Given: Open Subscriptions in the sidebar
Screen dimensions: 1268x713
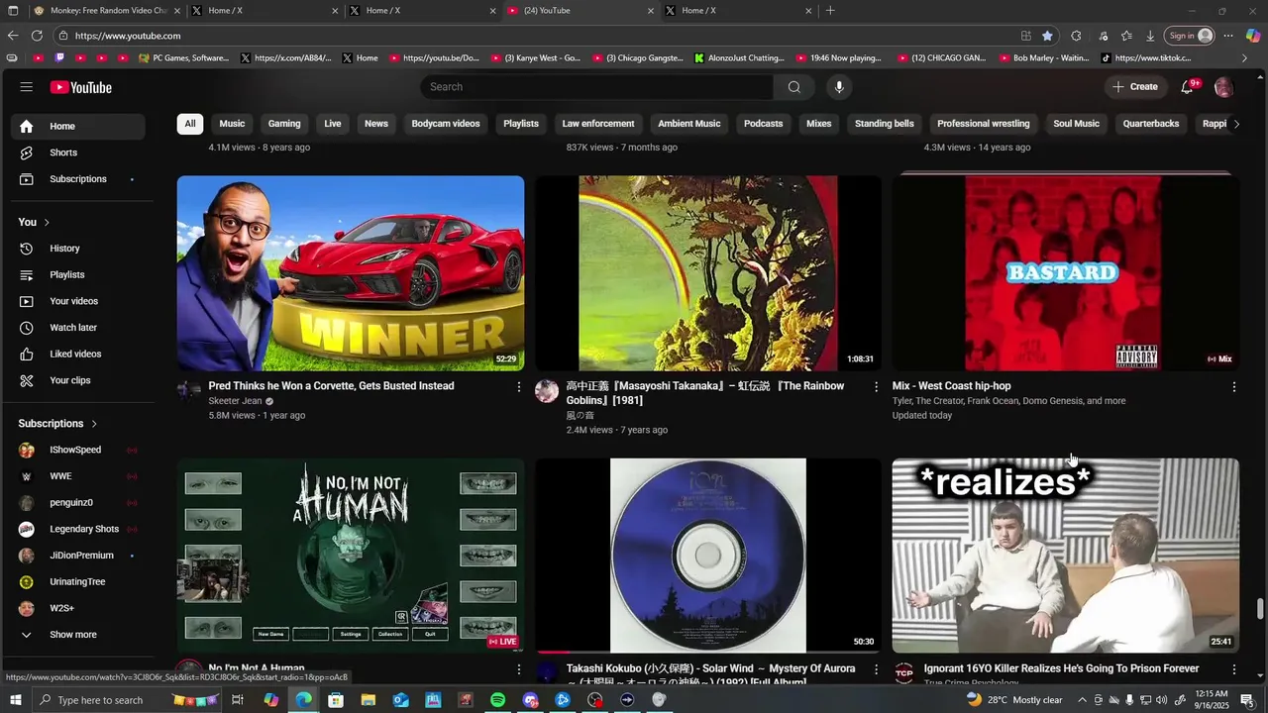Looking at the screenshot, I should tap(77, 179).
